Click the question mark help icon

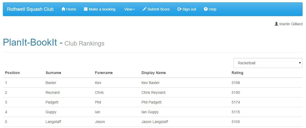pyautogui.click(x=206, y=9)
